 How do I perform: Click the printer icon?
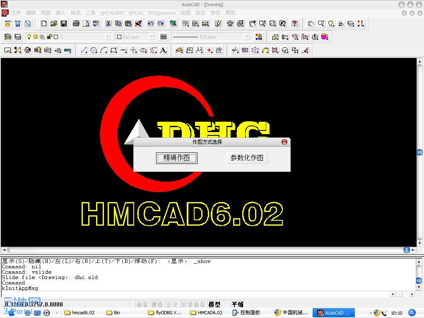(x=76, y=24)
